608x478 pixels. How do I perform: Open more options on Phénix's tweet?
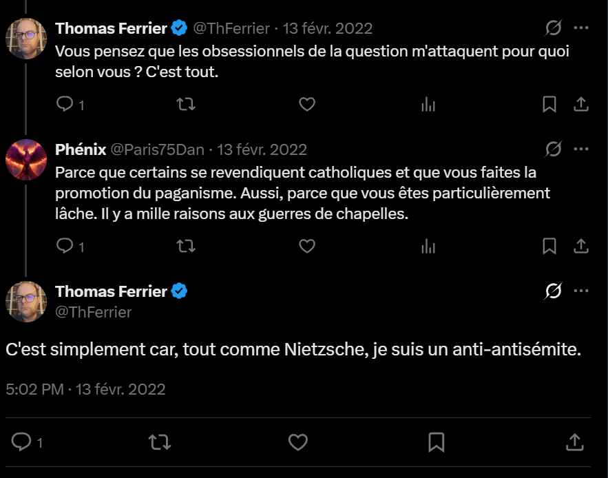click(580, 149)
